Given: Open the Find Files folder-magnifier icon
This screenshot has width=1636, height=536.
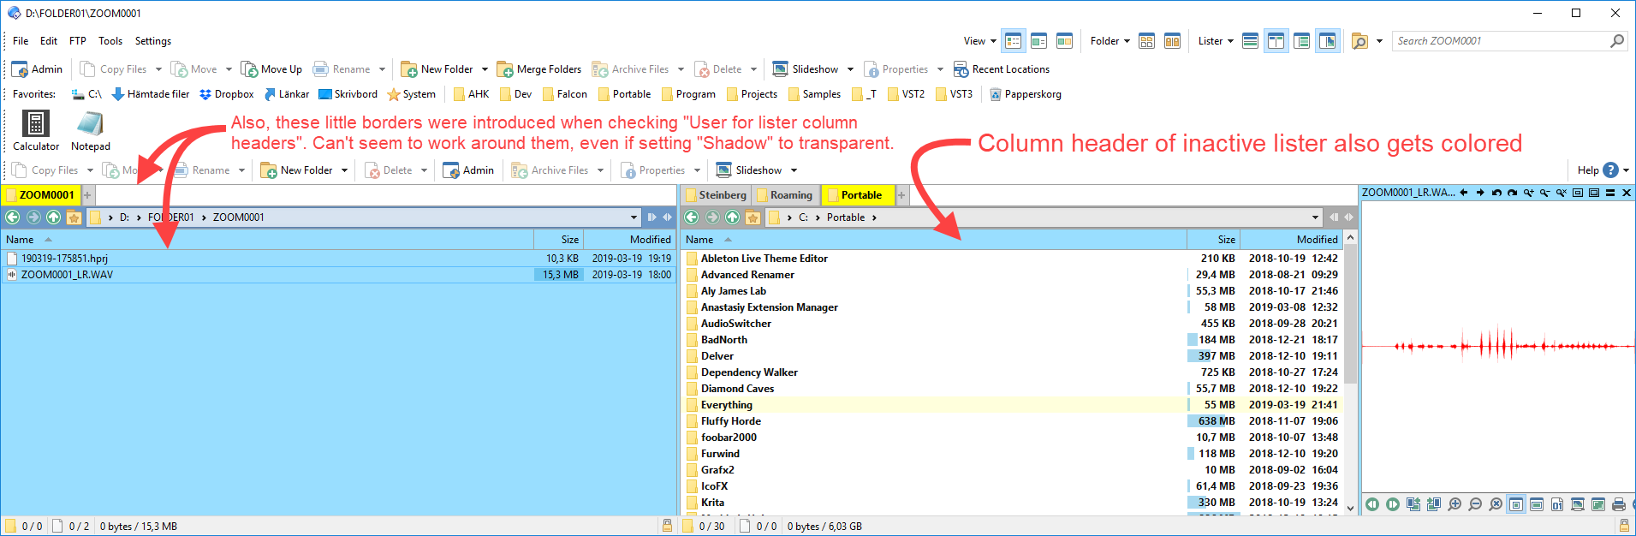Looking at the screenshot, I should tap(1359, 41).
